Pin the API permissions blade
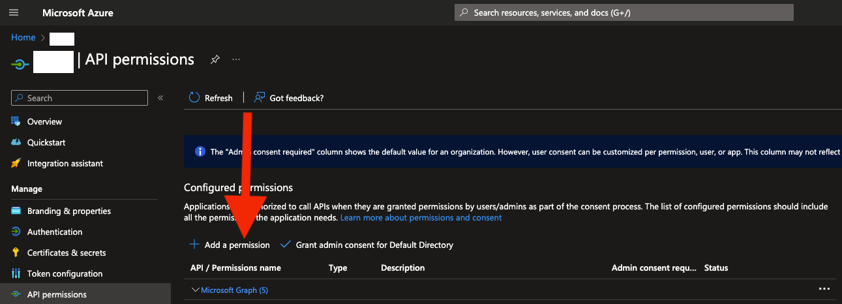Screen dimensions: 842x304 [215, 59]
